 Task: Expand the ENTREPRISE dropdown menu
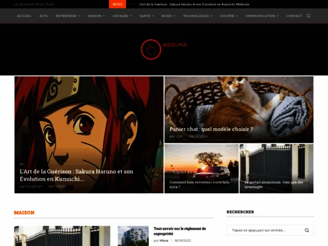point(68,16)
